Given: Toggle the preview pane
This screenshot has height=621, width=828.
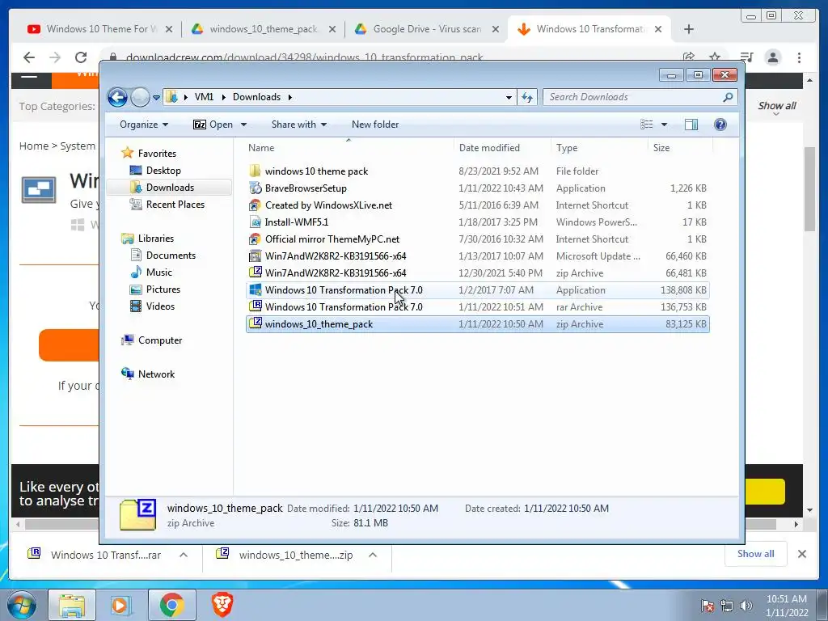Looking at the screenshot, I should 691,125.
